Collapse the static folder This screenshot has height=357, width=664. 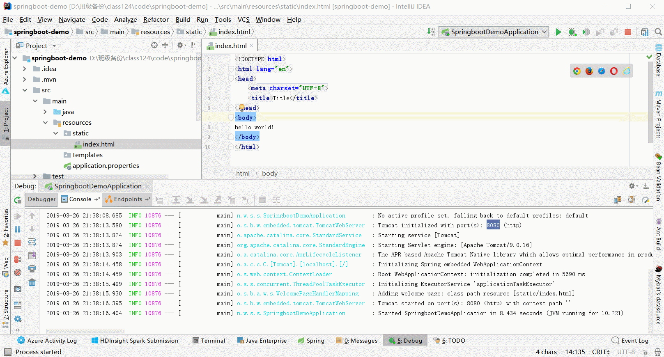55,133
